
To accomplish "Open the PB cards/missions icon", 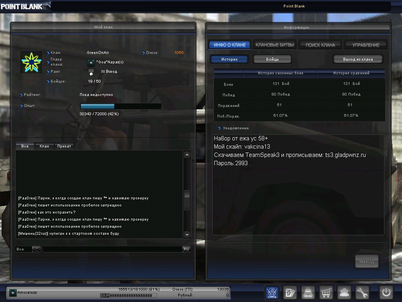I will pyautogui.click(x=291, y=293).
